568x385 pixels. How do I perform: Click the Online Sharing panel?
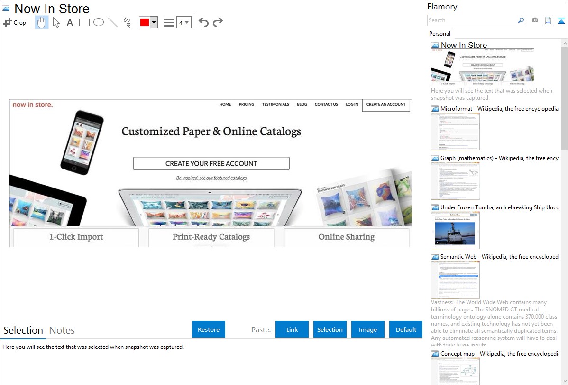[x=346, y=237]
